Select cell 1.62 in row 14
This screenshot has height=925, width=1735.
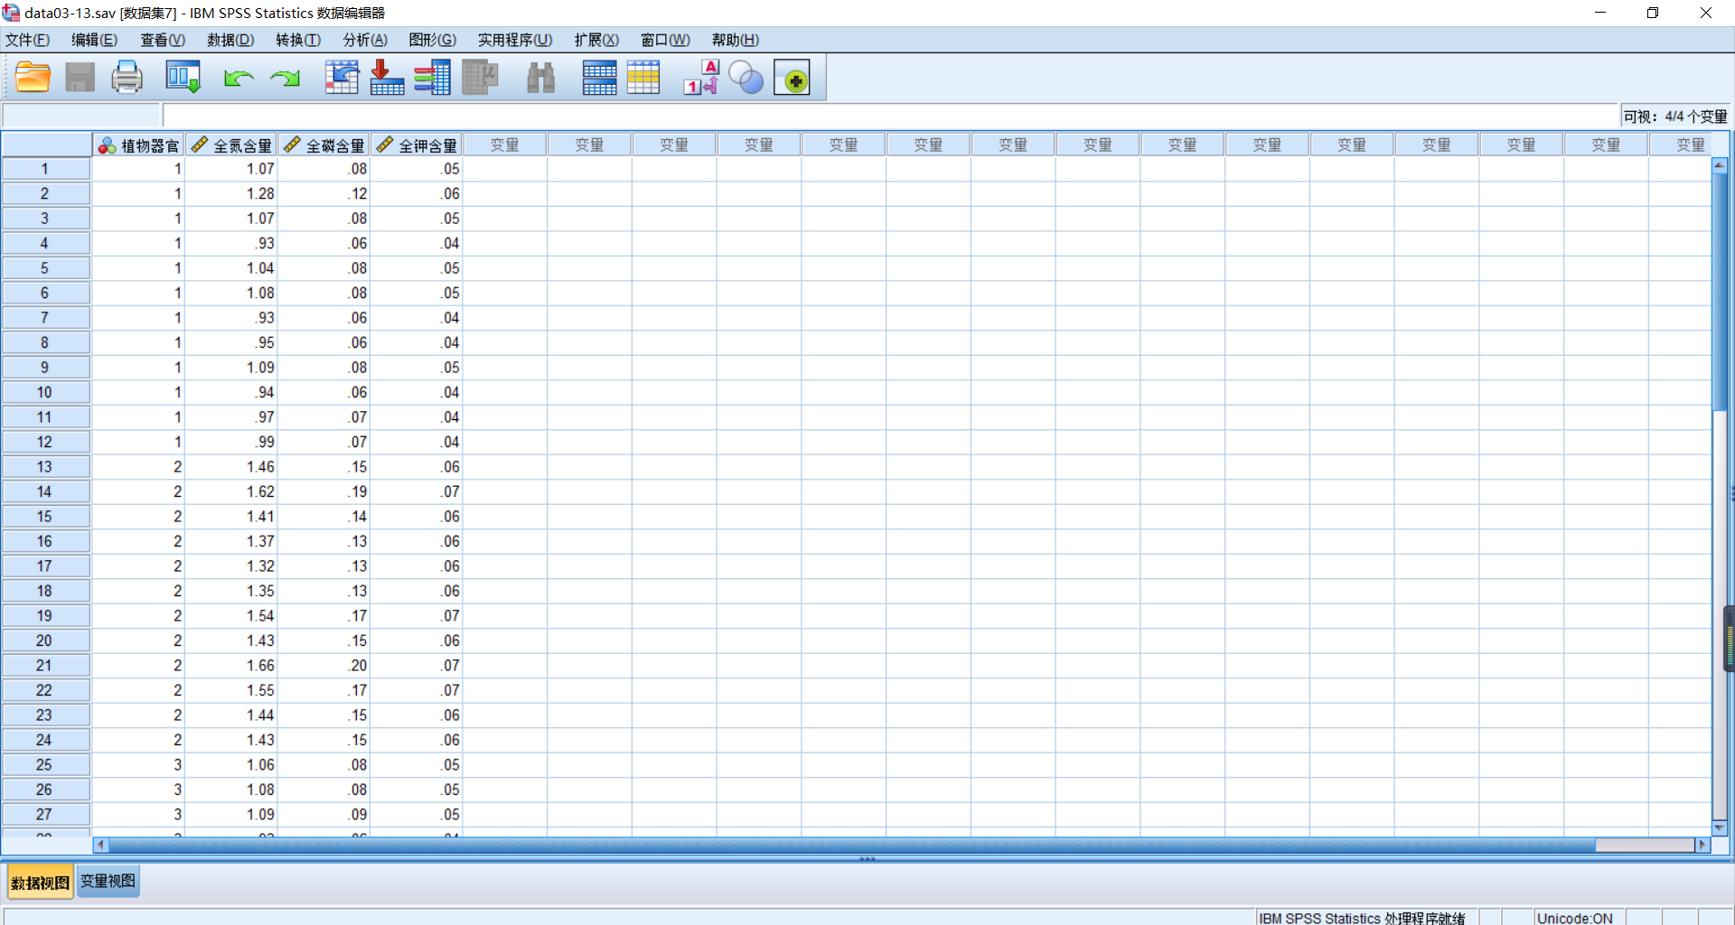pyautogui.click(x=231, y=492)
